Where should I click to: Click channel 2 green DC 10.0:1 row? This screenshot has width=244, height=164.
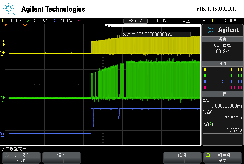(222, 76)
